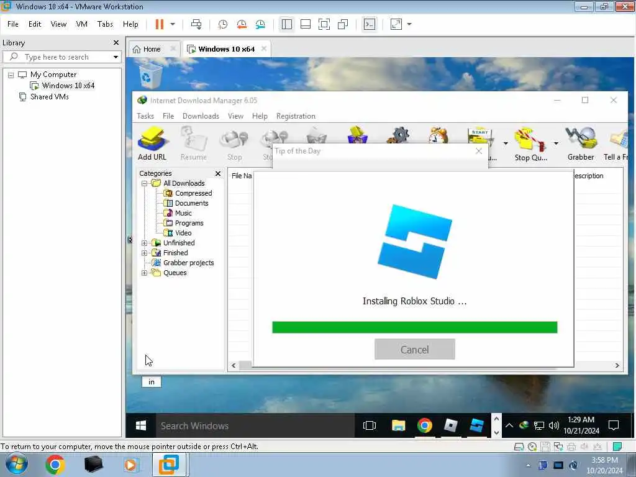The image size is (636, 477).
Task: Click the host Windows 7 Start orb
Action: coord(16,465)
